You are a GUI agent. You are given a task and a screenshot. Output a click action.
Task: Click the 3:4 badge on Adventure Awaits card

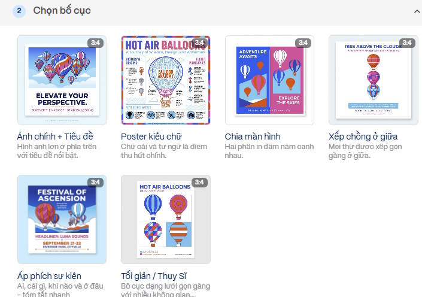click(x=303, y=43)
